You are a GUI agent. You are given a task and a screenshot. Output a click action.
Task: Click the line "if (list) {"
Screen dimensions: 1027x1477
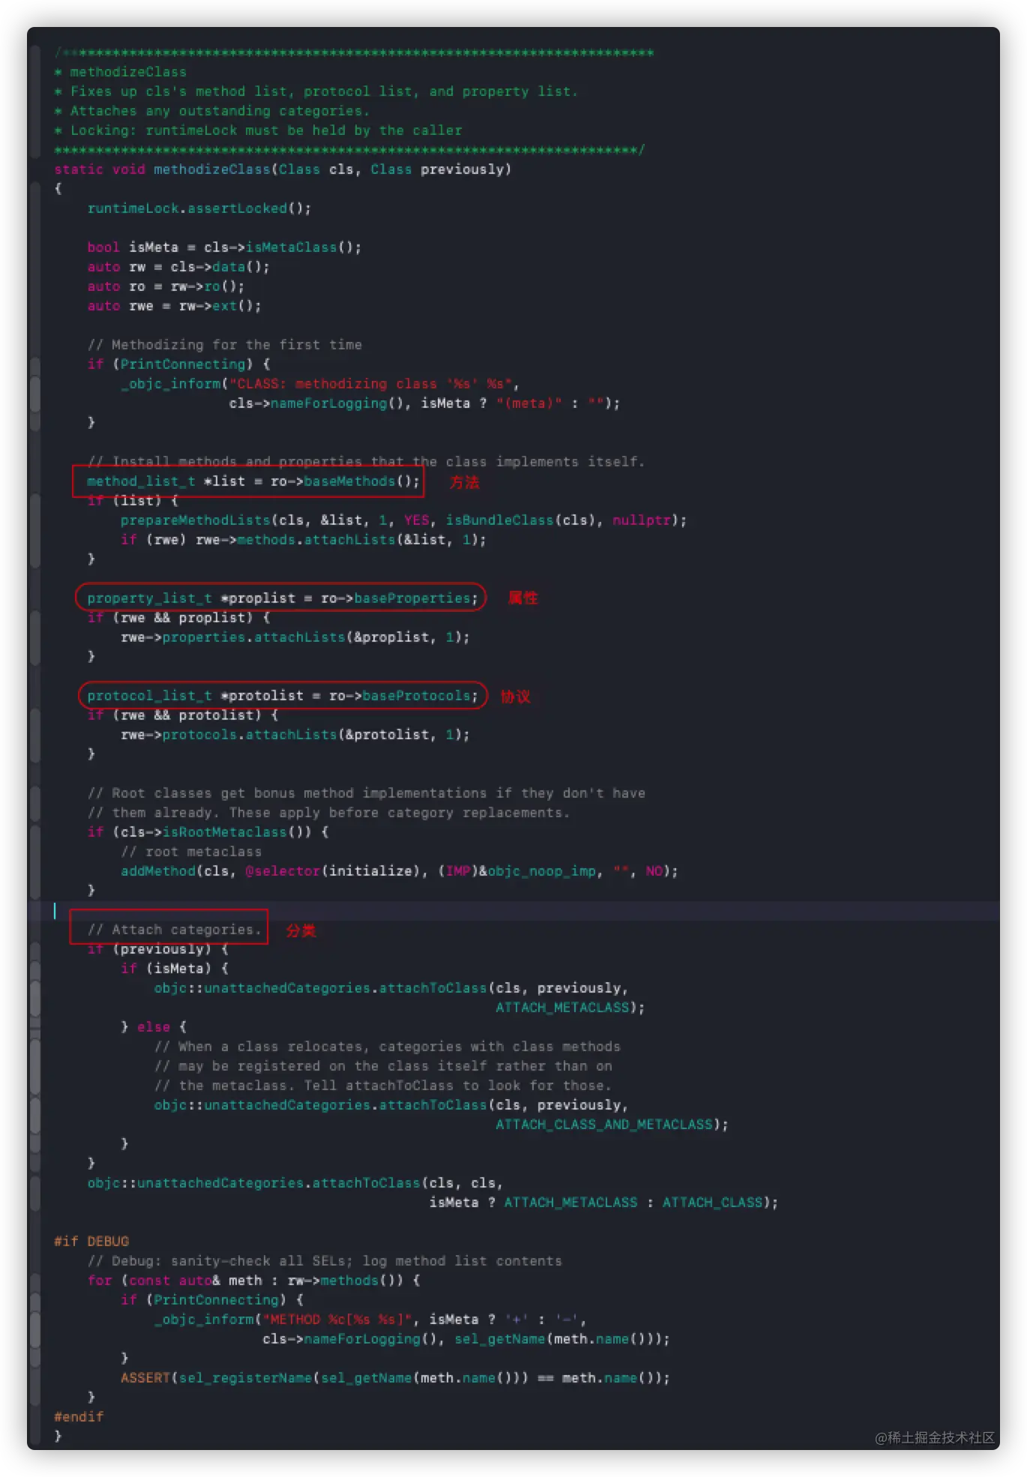click(133, 501)
